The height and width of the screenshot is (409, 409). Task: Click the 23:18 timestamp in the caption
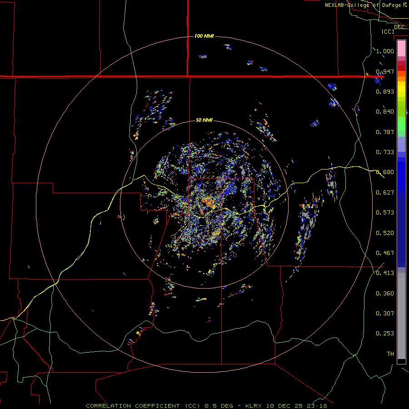click(x=317, y=406)
